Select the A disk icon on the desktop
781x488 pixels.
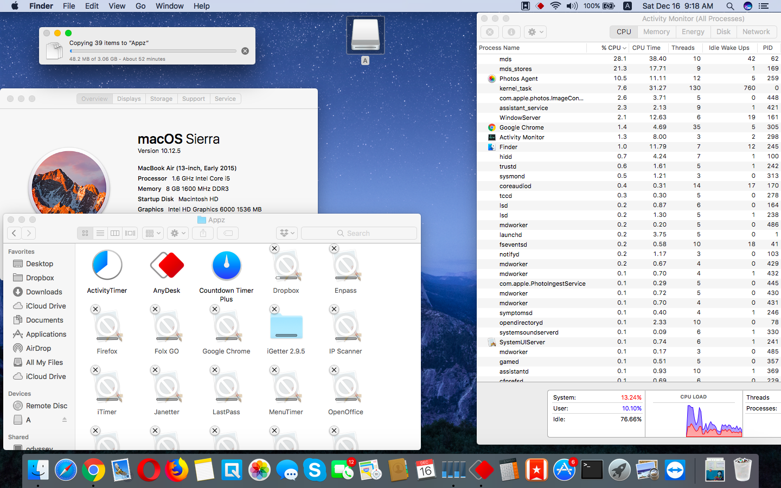366,35
